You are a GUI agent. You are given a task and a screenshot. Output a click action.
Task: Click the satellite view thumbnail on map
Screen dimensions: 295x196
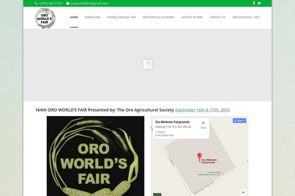point(157,195)
